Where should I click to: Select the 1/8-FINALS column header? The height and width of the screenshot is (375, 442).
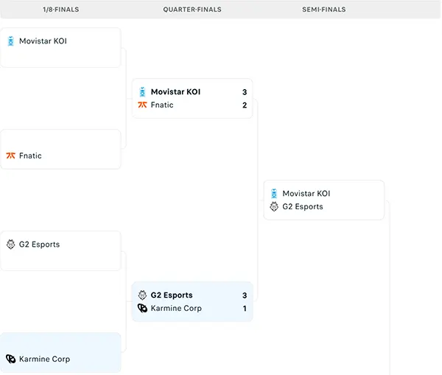(61, 10)
